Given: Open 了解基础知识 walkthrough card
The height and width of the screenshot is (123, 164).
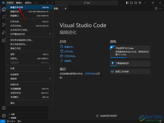Looking at the screenshot, I should [x=130, y=63].
